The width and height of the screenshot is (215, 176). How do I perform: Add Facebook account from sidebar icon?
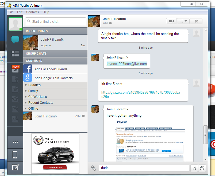(x=15, y=79)
